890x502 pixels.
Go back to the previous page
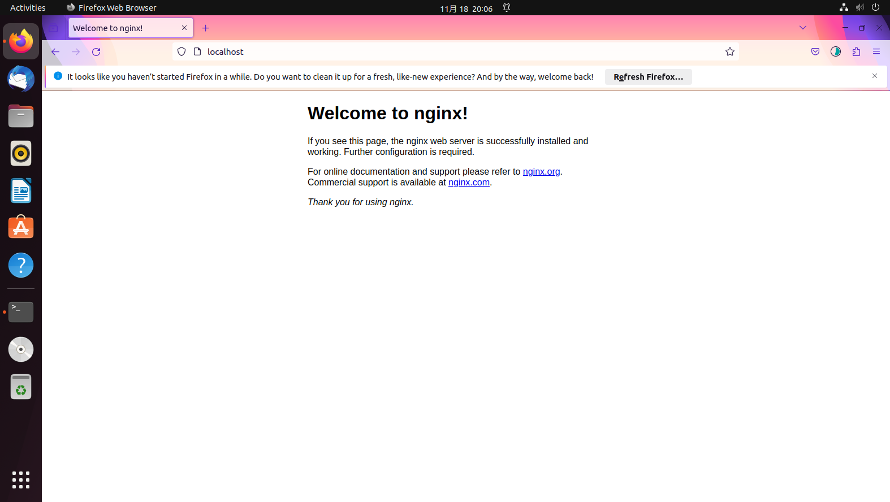click(55, 52)
